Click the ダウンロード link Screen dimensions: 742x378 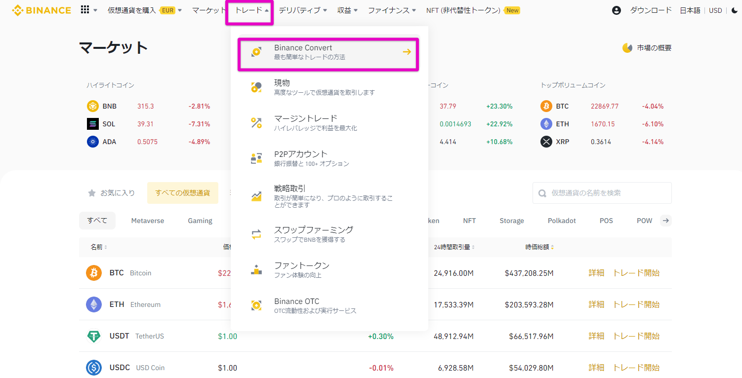(x=651, y=10)
